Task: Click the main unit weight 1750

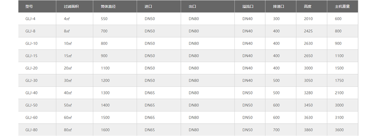Action: pyautogui.click(x=339, y=80)
